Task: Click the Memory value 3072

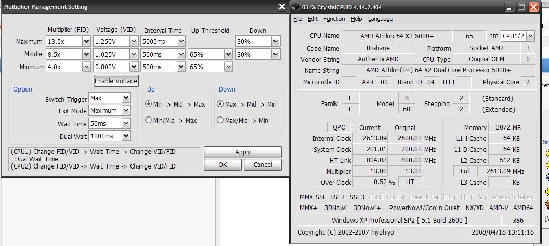Action: 499,127
